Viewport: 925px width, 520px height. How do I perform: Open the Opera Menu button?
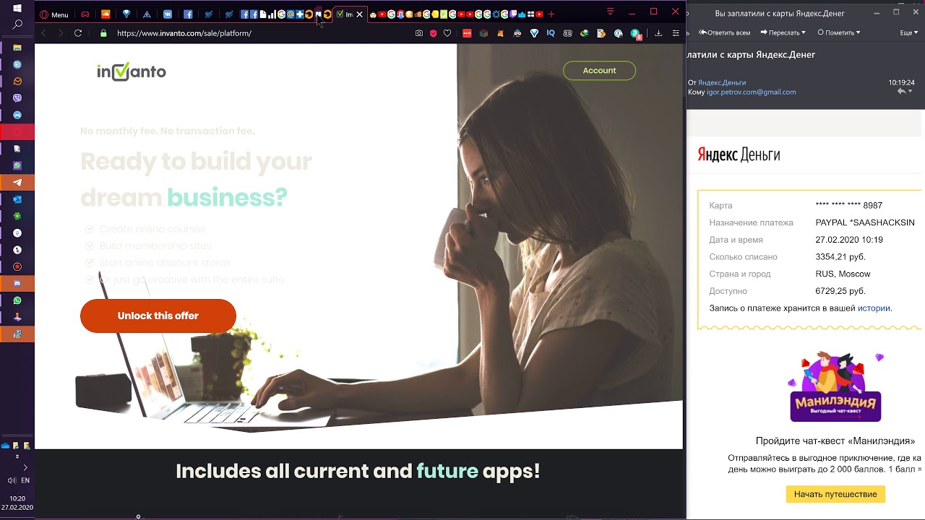pyautogui.click(x=54, y=14)
